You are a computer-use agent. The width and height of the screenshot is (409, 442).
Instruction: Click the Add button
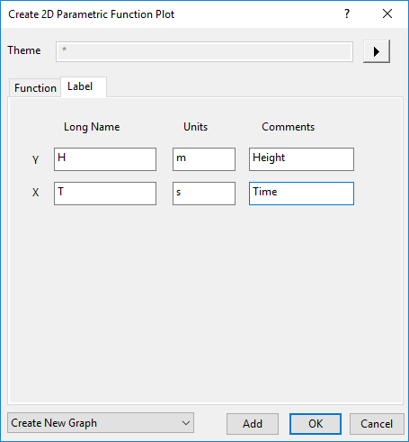point(253,424)
